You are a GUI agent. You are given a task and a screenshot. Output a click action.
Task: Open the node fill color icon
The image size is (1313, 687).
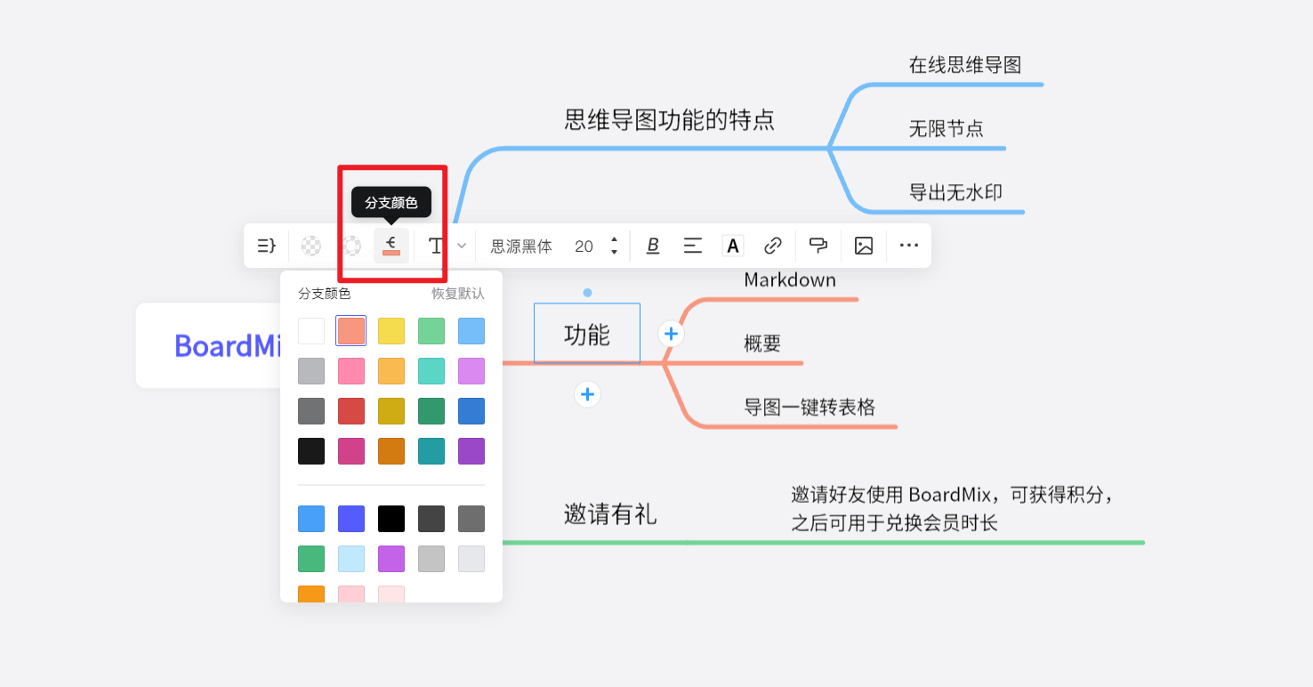pos(311,246)
